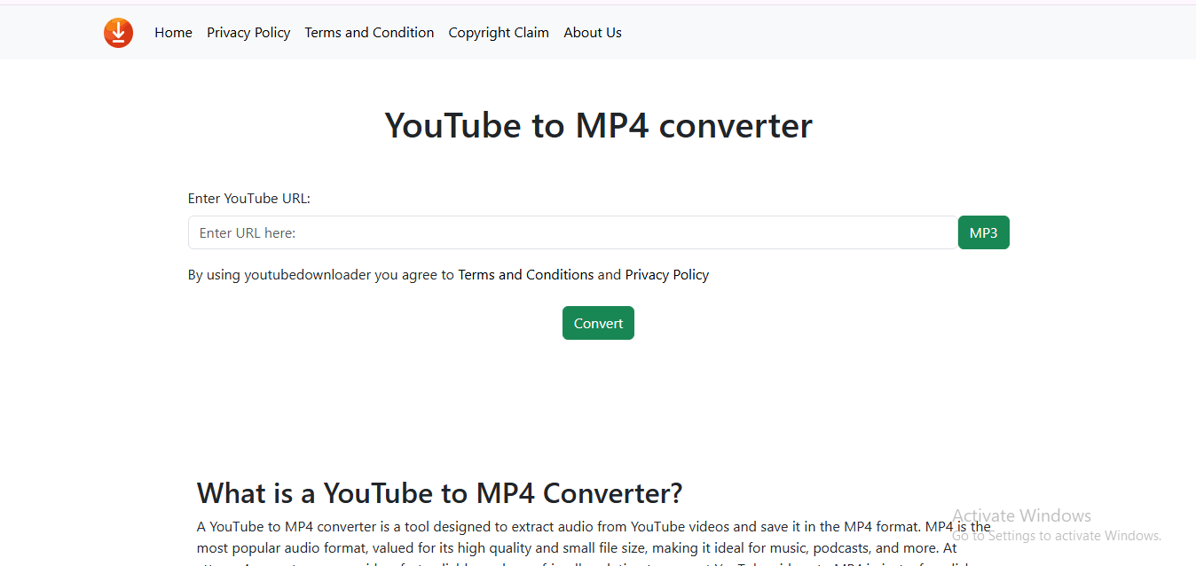
Task: Open the Home nav link
Action: pyautogui.click(x=173, y=33)
